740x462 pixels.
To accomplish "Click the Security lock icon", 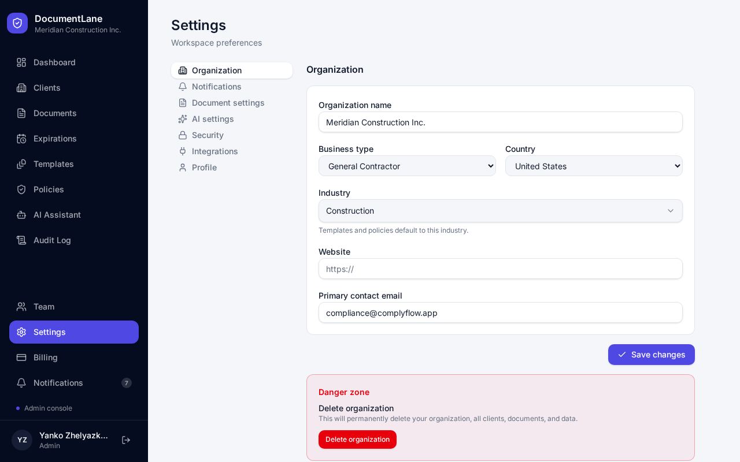I will point(183,135).
